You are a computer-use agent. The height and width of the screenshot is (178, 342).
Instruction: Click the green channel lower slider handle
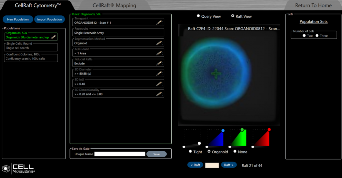230,147
